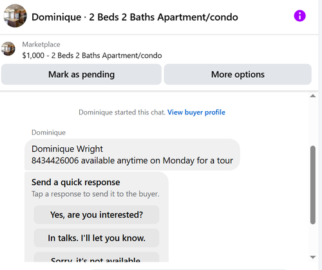Click the "Dominique started this chat" text

click(x=122, y=113)
